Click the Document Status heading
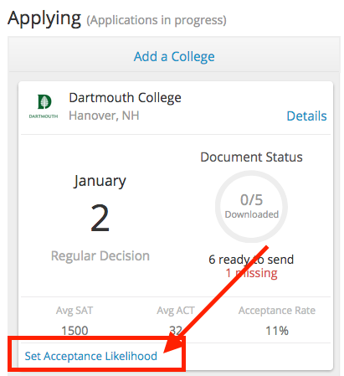This screenshot has height=376, width=344. (251, 157)
